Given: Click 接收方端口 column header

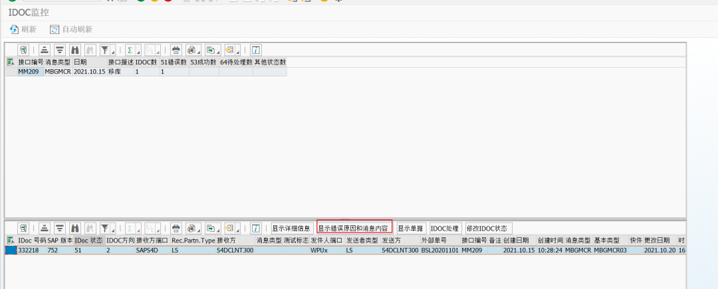Looking at the screenshot, I should click(x=152, y=240).
